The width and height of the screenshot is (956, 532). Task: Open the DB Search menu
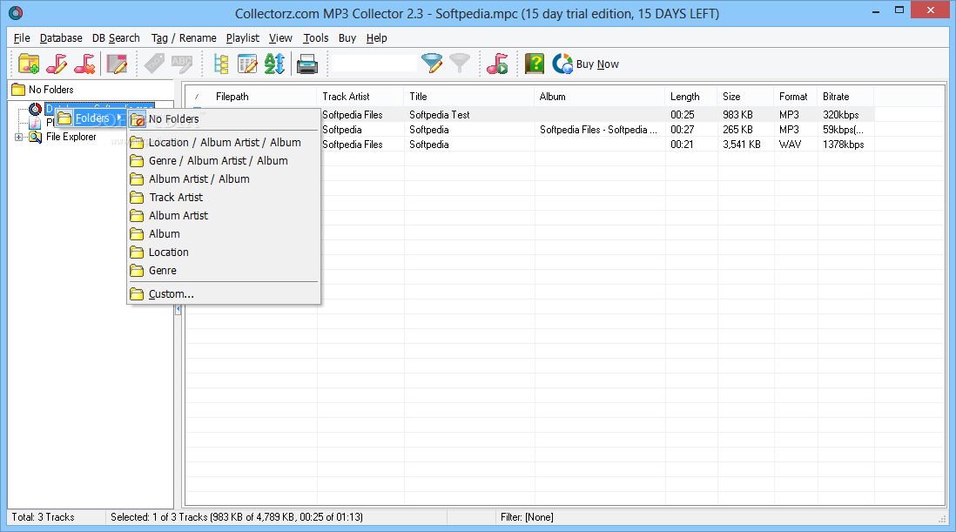coord(116,37)
